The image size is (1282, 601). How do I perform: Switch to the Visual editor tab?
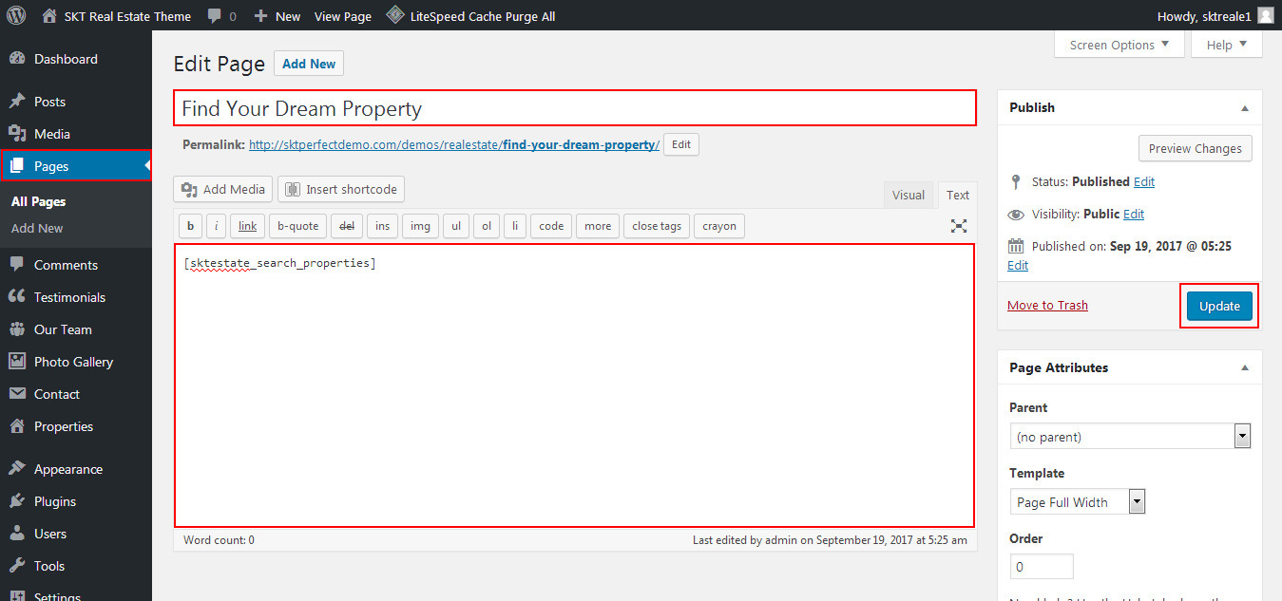[x=909, y=195]
